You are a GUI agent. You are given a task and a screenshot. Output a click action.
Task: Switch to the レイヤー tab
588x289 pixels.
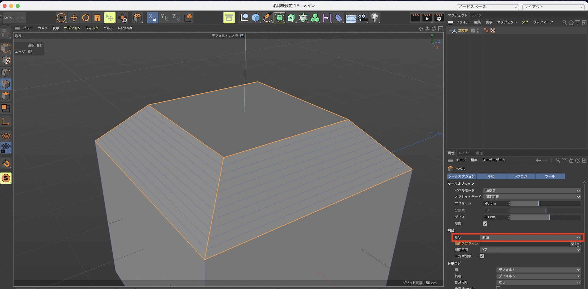coord(465,153)
